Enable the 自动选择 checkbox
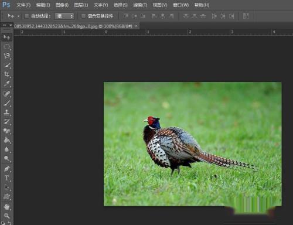Screen dimensions: 293x225 coord(27,16)
